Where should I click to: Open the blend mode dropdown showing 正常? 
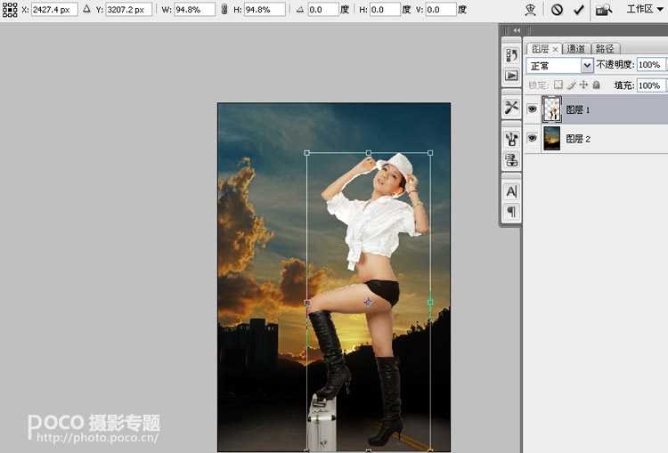click(x=560, y=65)
